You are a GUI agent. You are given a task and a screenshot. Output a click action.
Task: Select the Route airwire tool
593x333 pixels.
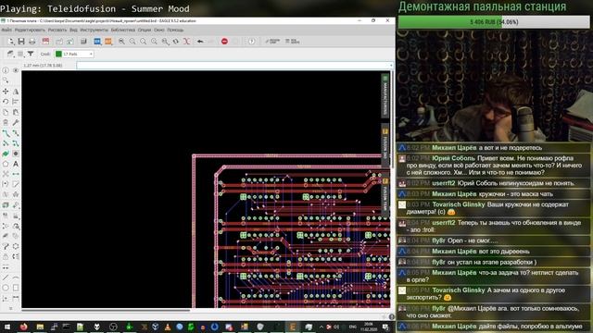6,133
